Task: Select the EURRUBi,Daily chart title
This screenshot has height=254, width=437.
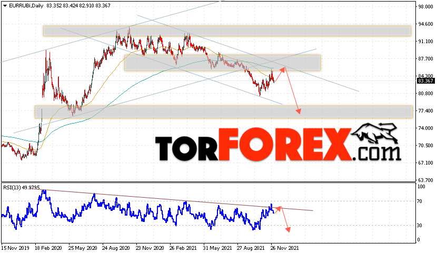Action: (x=26, y=6)
